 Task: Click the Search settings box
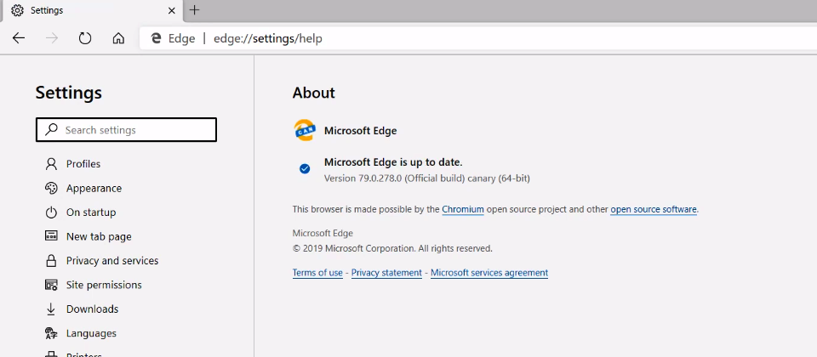point(126,130)
